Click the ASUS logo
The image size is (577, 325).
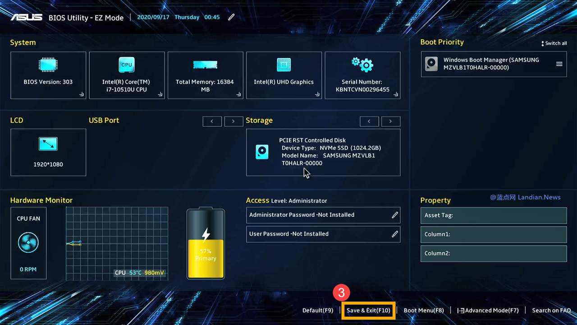(x=27, y=17)
